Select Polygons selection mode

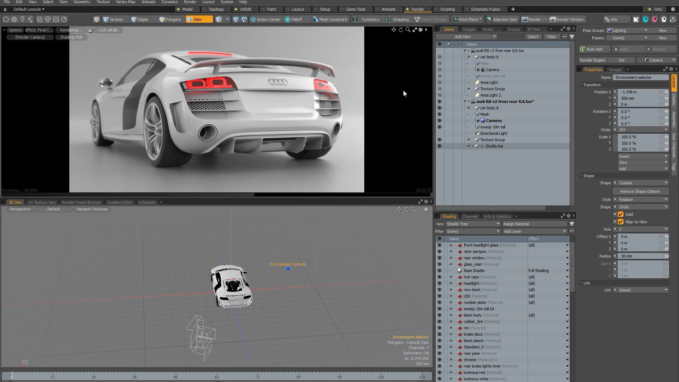(x=170, y=19)
